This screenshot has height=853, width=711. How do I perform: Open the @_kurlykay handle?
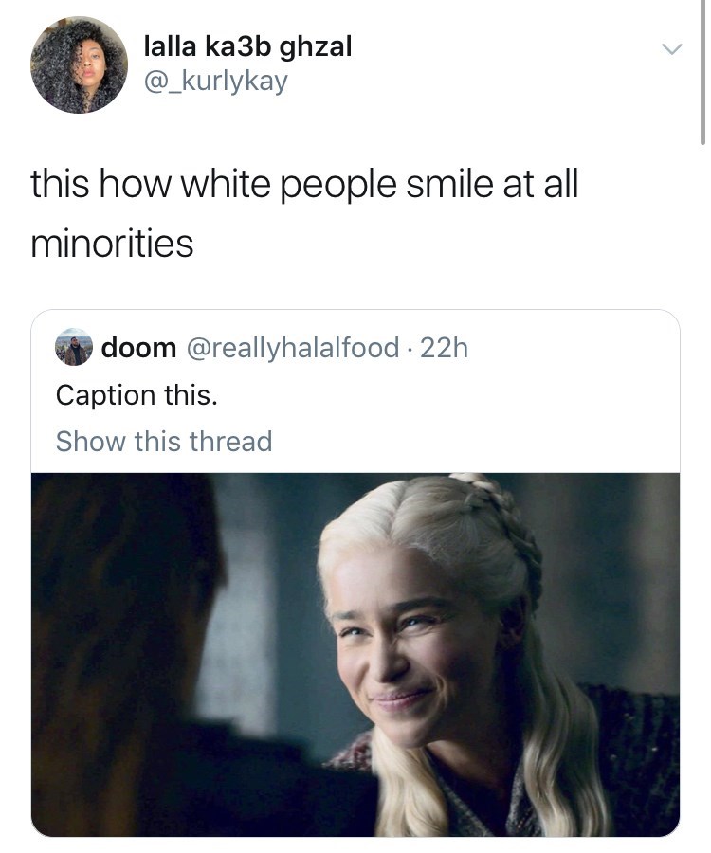pyautogui.click(x=215, y=82)
